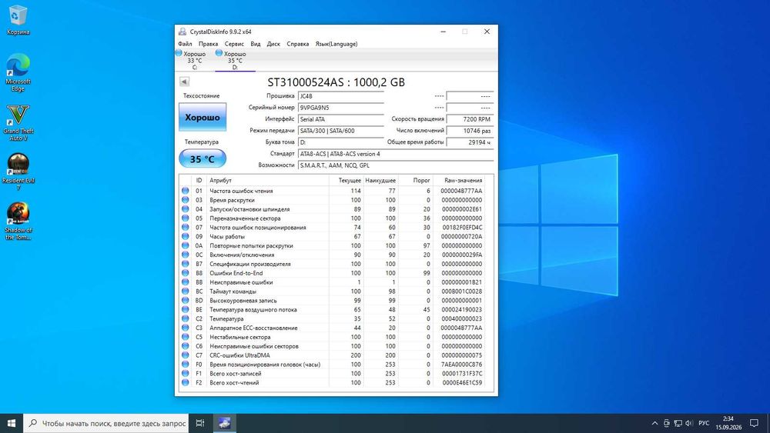Screen dimensions: 770x433
Task: Open the Файл menu
Action: [x=185, y=44]
